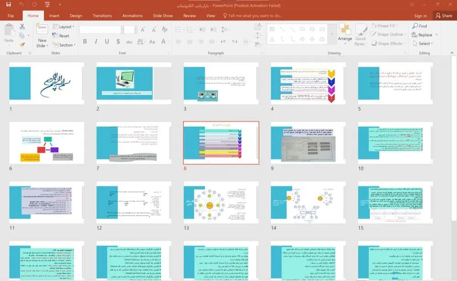Screen dimensions: 457x281
Task: Apply text Shadow formatting
Action: point(118,42)
